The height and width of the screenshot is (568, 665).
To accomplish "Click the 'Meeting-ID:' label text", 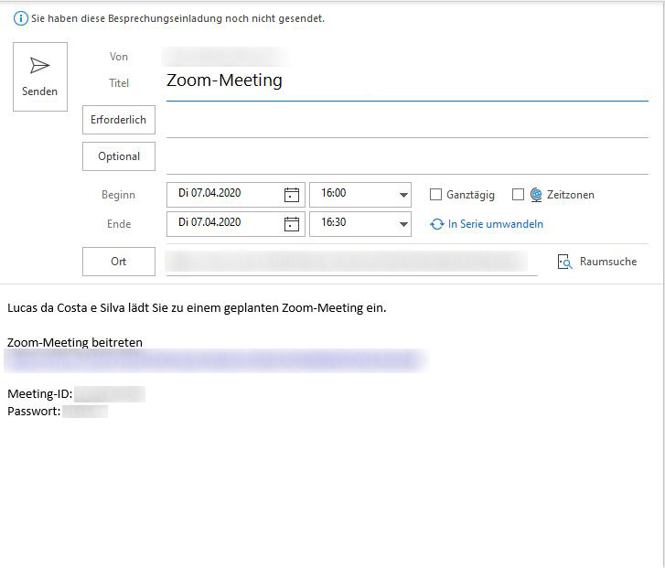I will 40,394.
